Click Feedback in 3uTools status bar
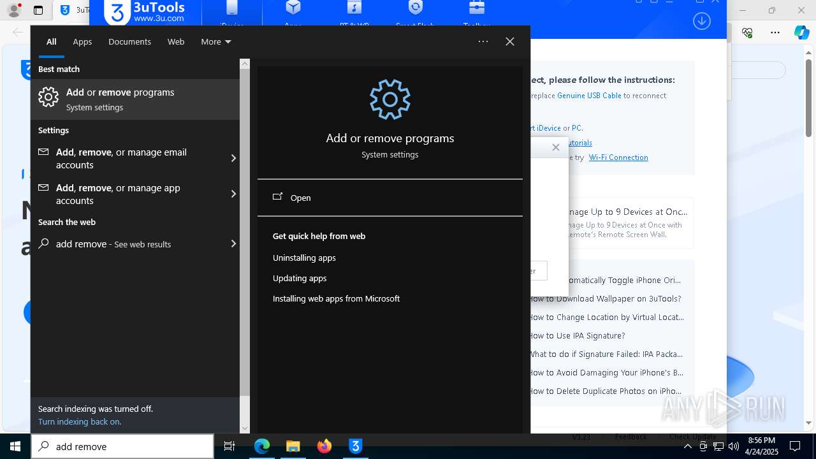This screenshot has height=459, width=816. [x=631, y=437]
